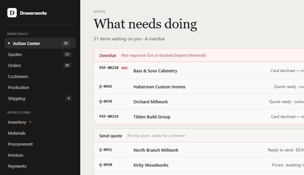Click Card declined text on Bass & Sons row

coord(287,71)
